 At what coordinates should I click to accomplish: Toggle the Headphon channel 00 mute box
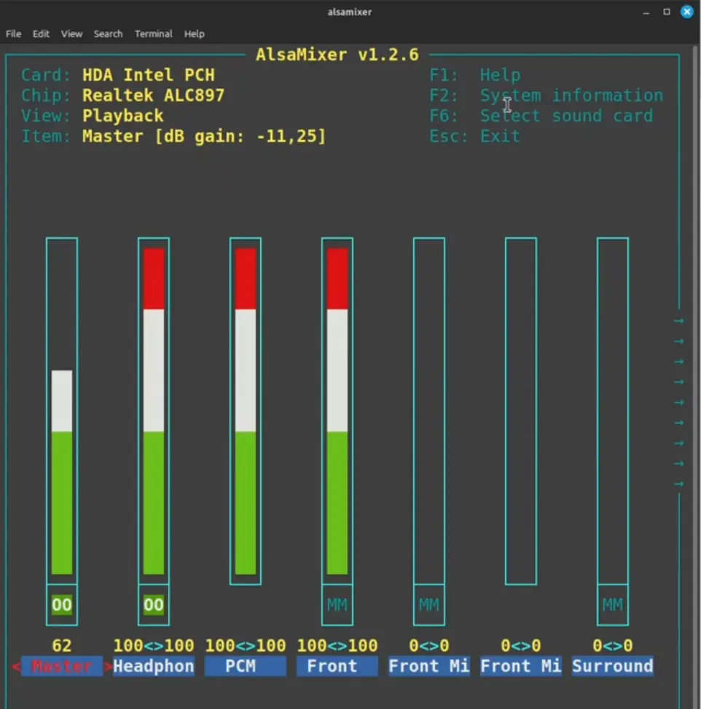click(x=153, y=604)
